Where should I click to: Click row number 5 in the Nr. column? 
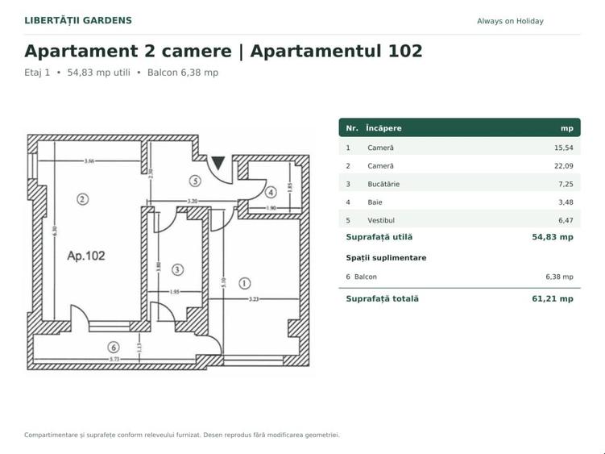pos(348,220)
